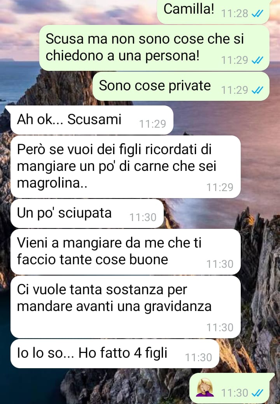280x404 pixels.
Task: Select 'Vieni a mangiare da me' message
Action: pos(126,252)
